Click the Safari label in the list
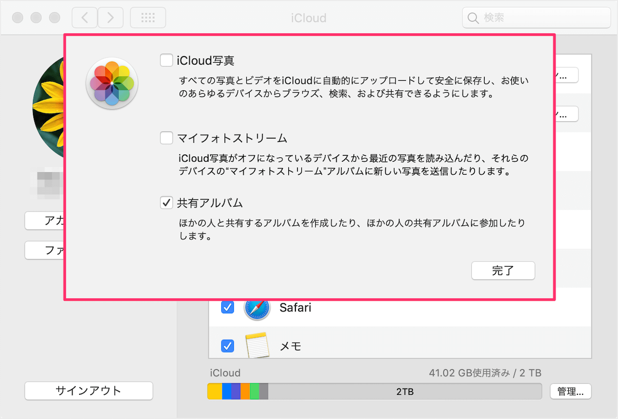Viewport: 618px width, 419px height. click(295, 307)
